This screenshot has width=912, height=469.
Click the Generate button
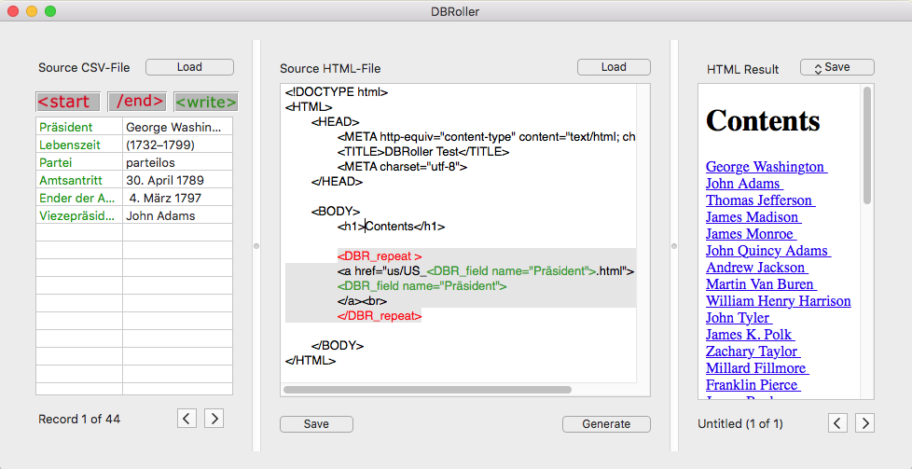606,424
